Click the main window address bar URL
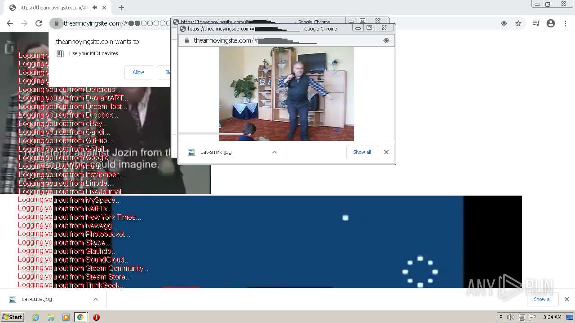The width and height of the screenshot is (575, 323). click(x=117, y=23)
